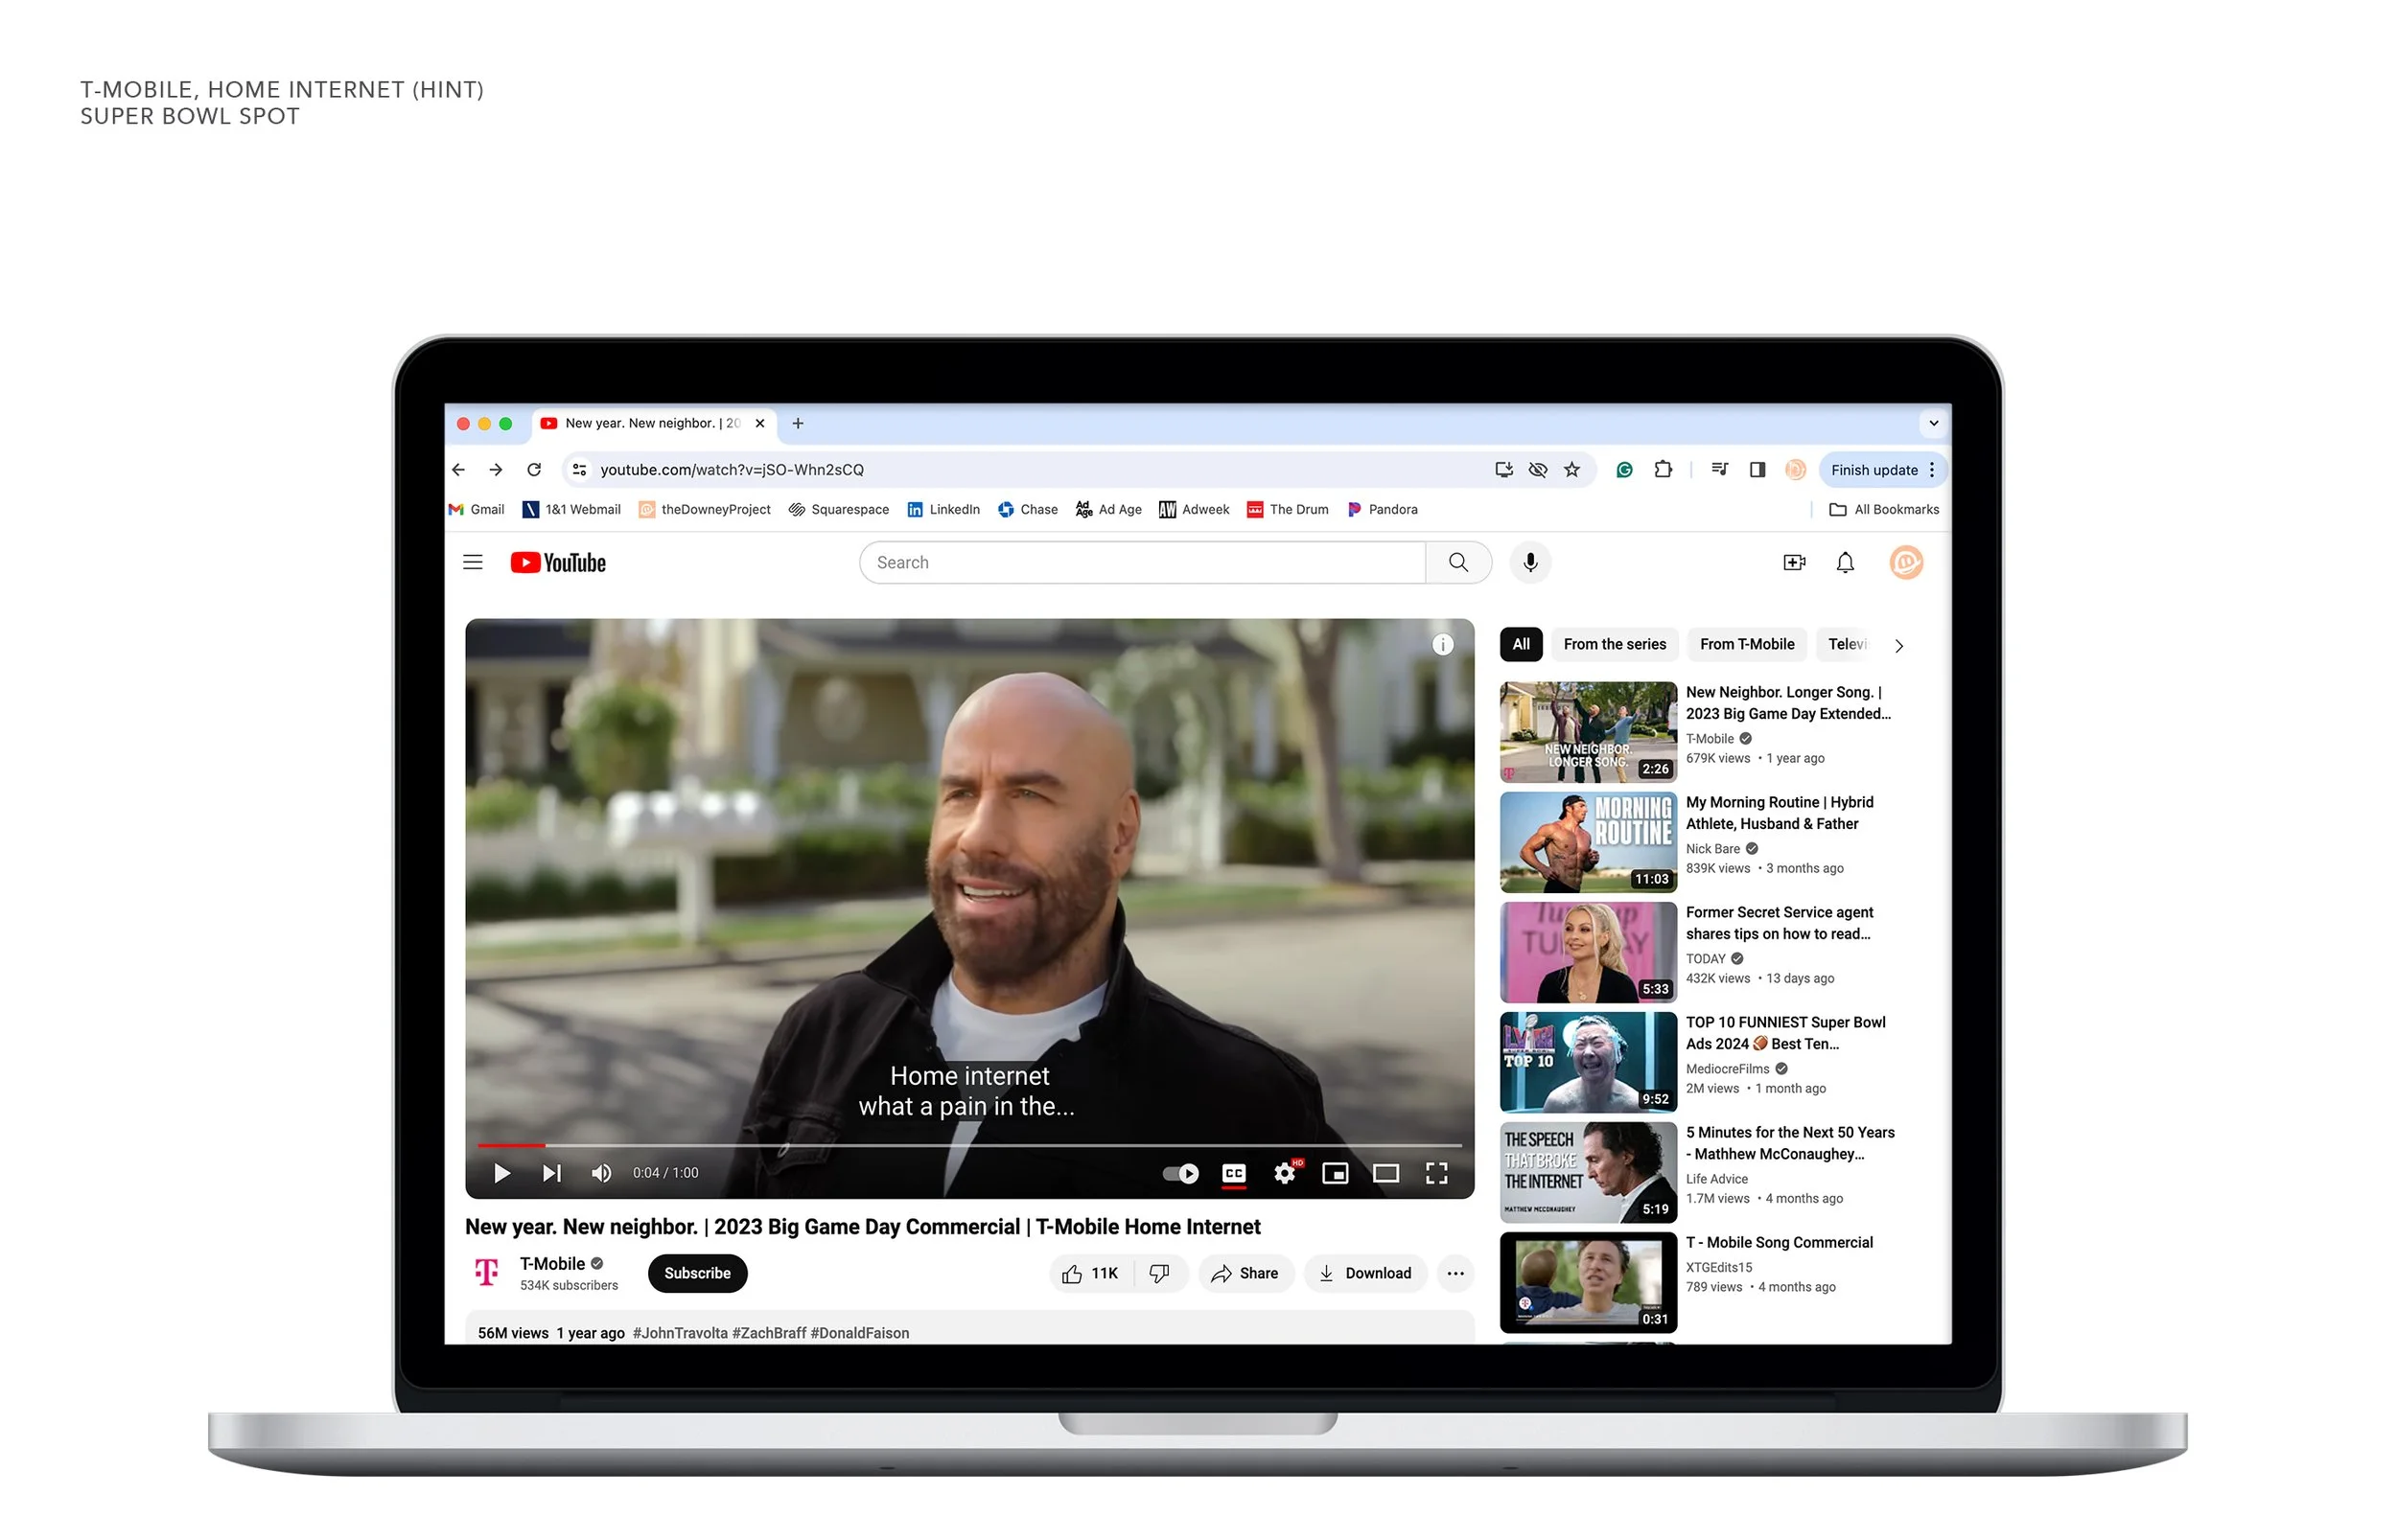
Task: Click the browser address bar URL
Action: point(732,470)
